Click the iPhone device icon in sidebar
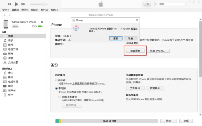Viewport: 202px width, 126px height. [x=6, y=24]
